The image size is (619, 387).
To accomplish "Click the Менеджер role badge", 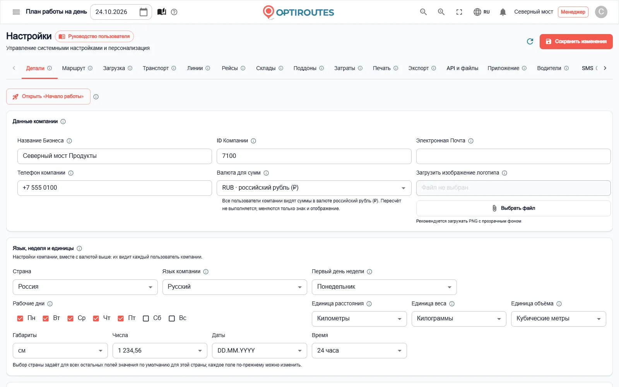I will pos(573,12).
